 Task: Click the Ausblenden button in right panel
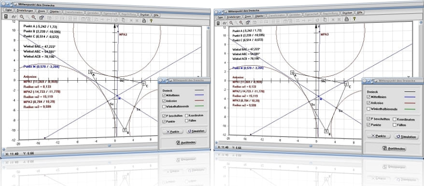[x=394, y=148]
